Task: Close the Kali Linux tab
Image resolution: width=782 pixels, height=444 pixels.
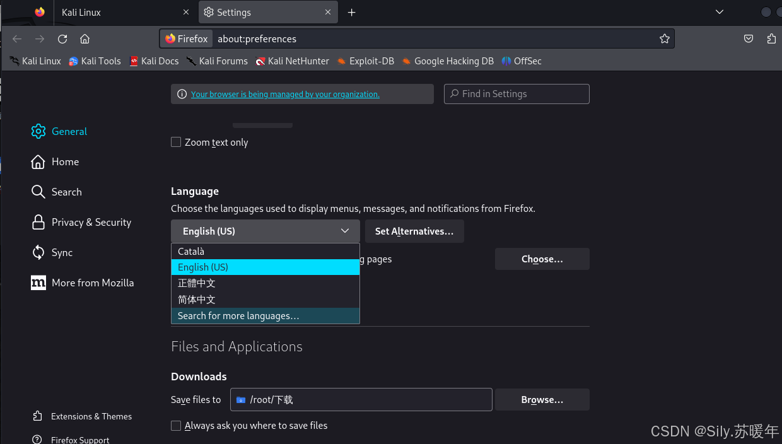Action: (x=186, y=12)
